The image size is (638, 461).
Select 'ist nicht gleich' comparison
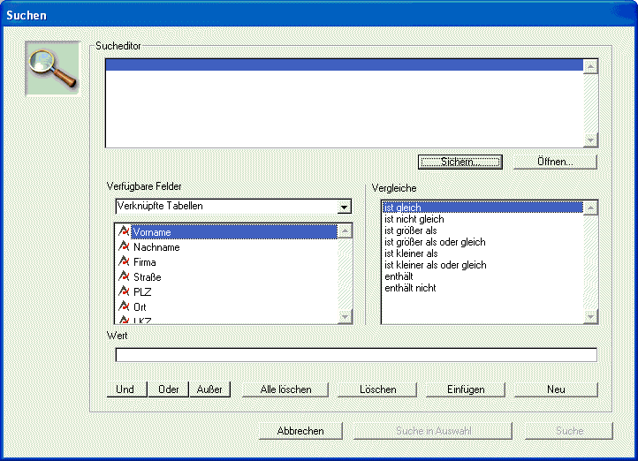coord(414,219)
